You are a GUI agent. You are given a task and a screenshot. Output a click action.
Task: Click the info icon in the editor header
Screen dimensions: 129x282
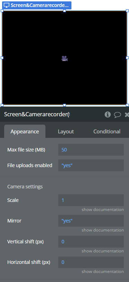tap(108, 115)
